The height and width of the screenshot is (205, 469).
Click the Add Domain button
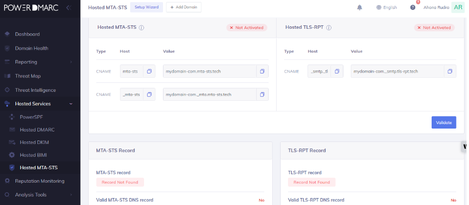184,7
